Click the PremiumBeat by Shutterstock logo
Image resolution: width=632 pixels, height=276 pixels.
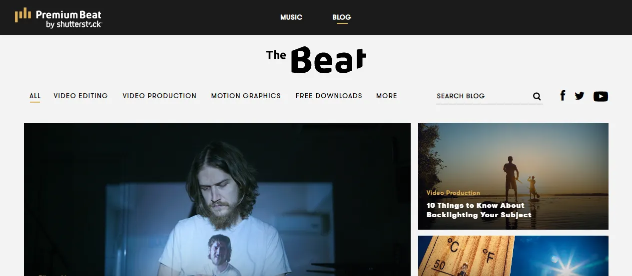(x=58, y=17)
